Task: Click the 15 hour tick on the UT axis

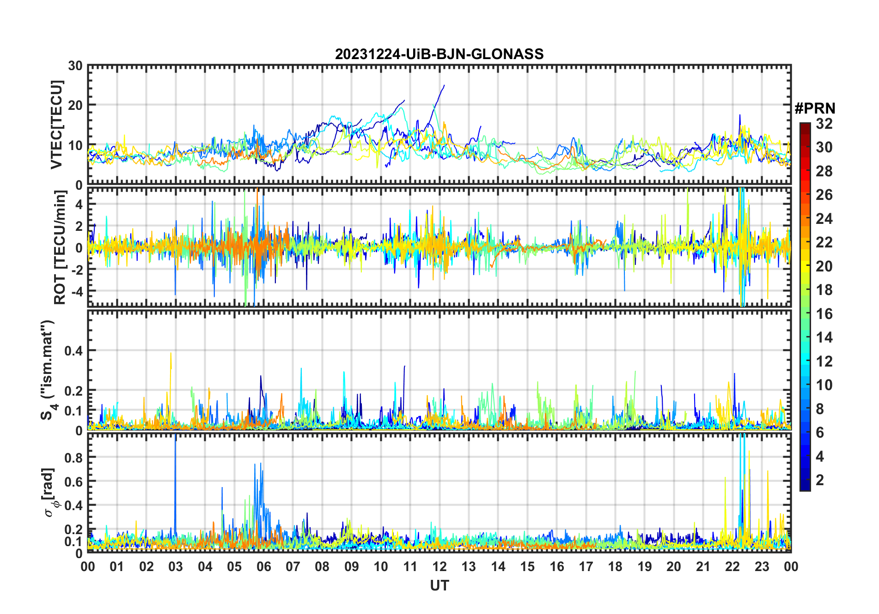Action: (527, 567)
